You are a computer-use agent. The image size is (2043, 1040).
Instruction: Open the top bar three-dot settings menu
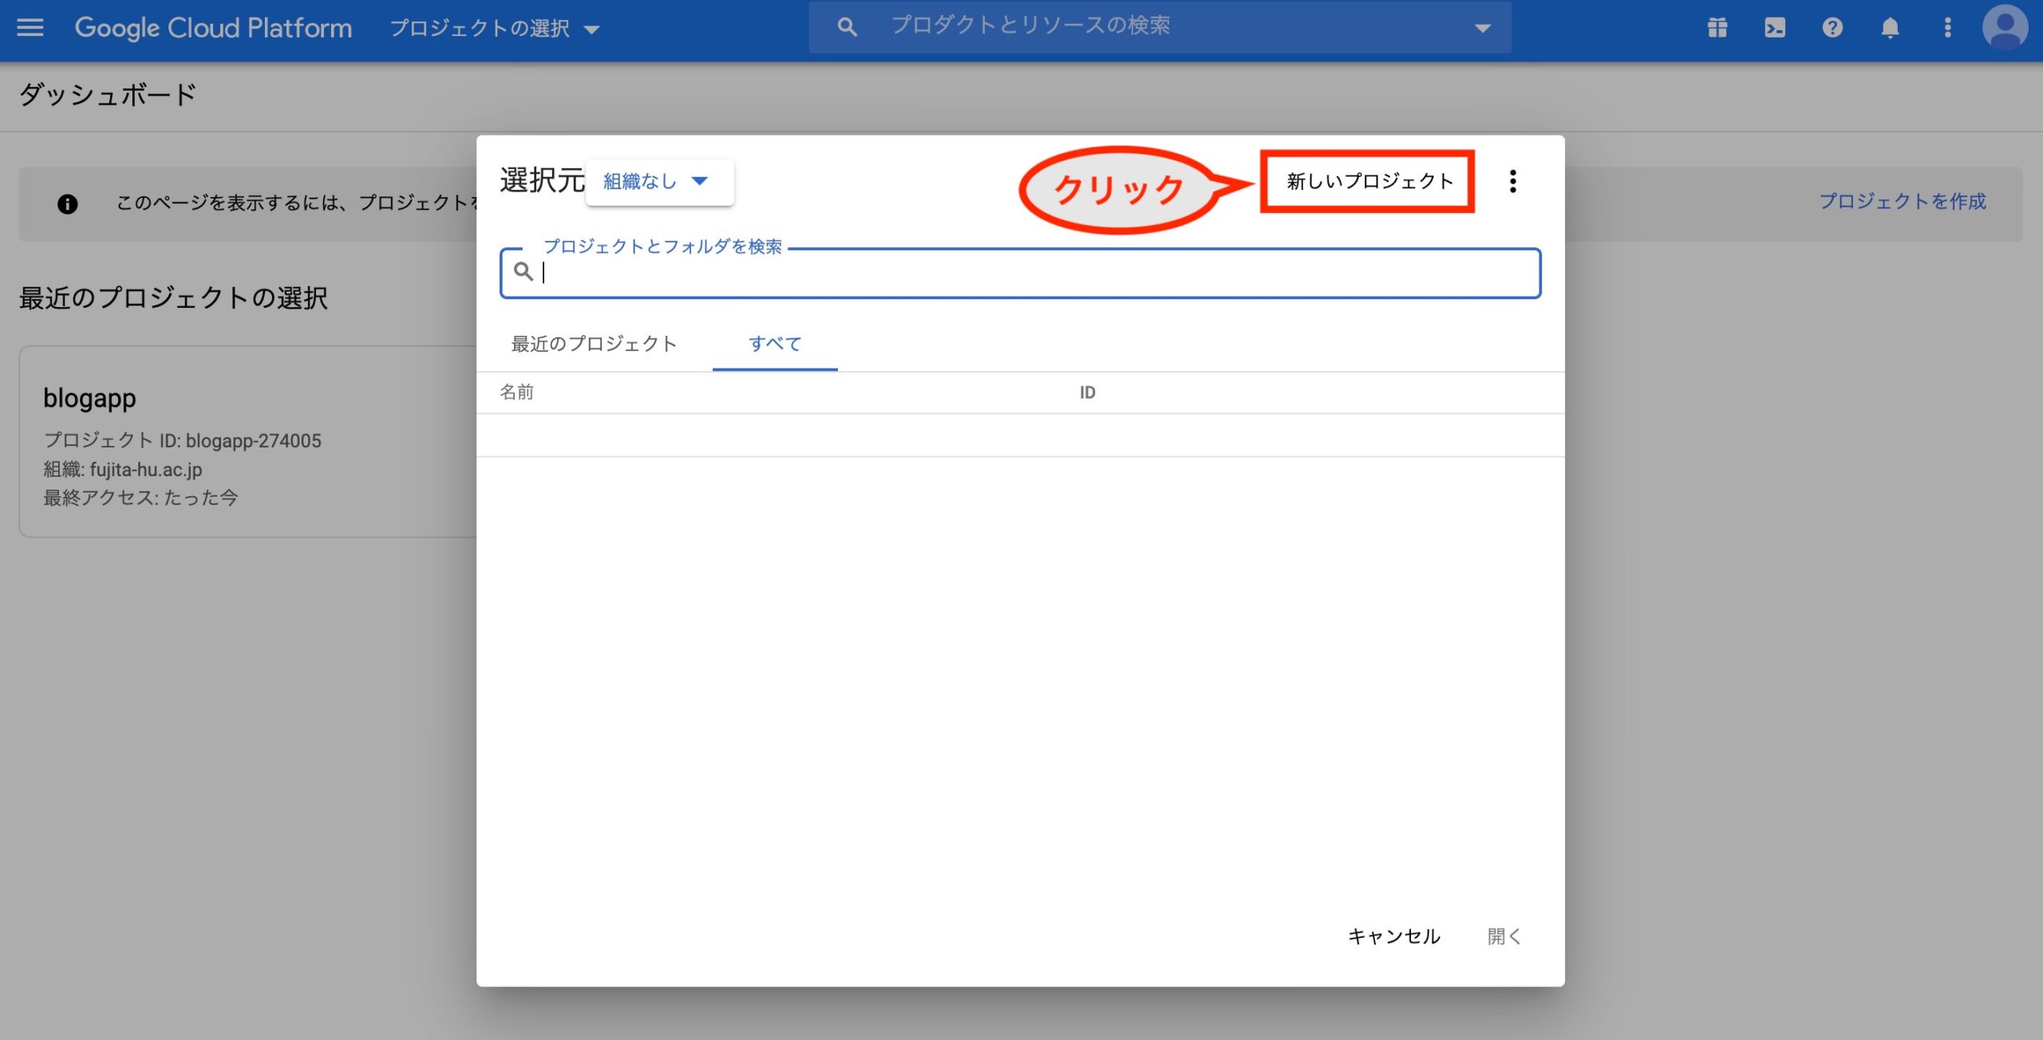pos(1947,28)
